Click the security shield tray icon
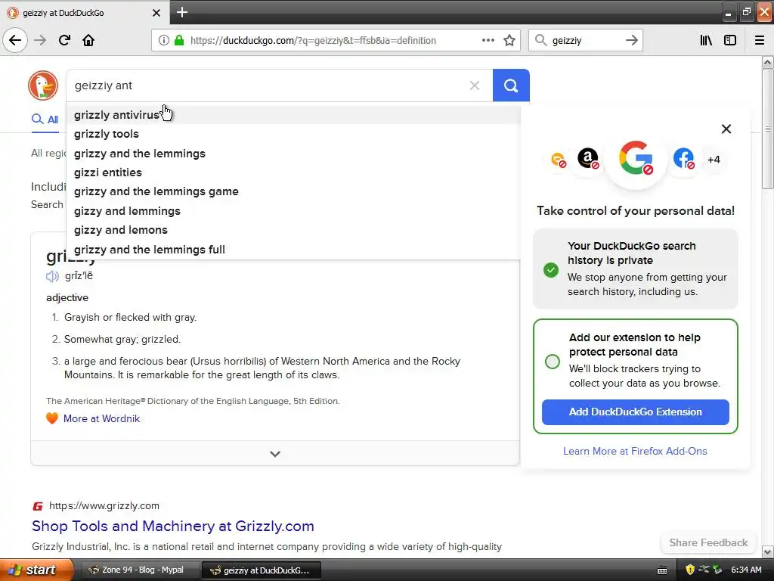The height and width of the screenshot is (581, 774). click(x=690, y=570)
